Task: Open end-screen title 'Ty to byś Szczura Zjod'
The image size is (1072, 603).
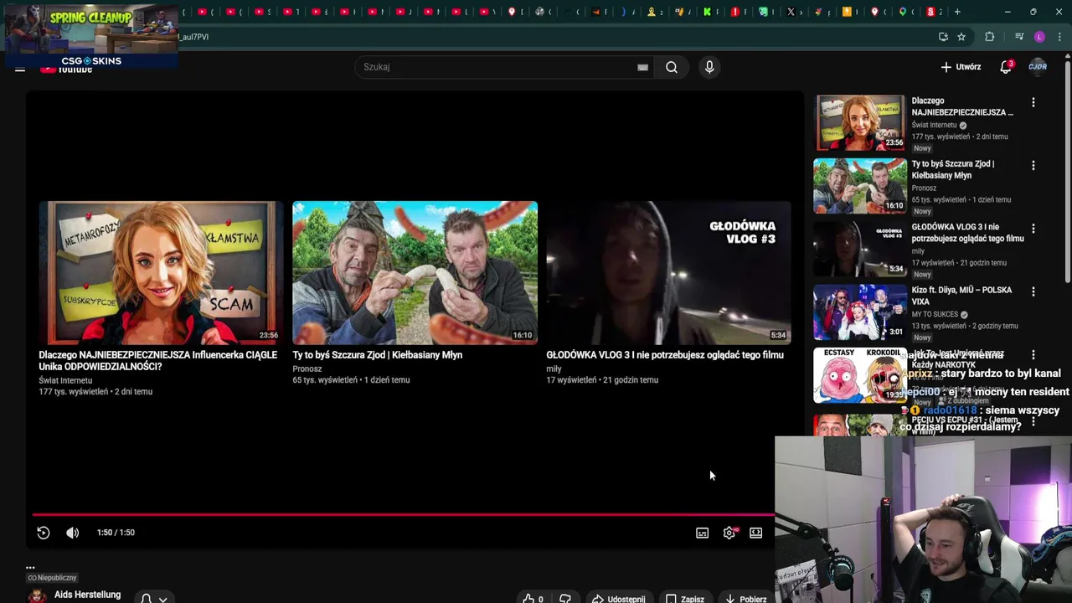Action: point(377,355)
